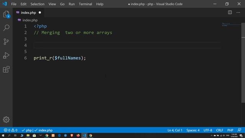Open the Terminal menu
Viewport: 245px width, 138px height.
click(x=85, y=4)
